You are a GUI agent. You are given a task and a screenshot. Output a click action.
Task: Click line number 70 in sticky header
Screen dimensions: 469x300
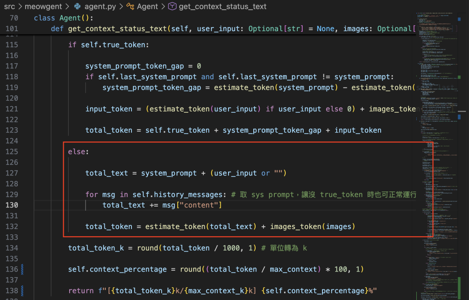[14, 18]
